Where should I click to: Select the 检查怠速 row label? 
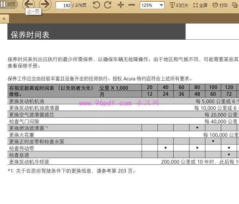point(19,155)
